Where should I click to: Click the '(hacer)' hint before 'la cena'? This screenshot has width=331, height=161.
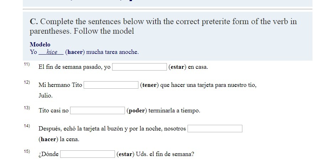(48, 139)
